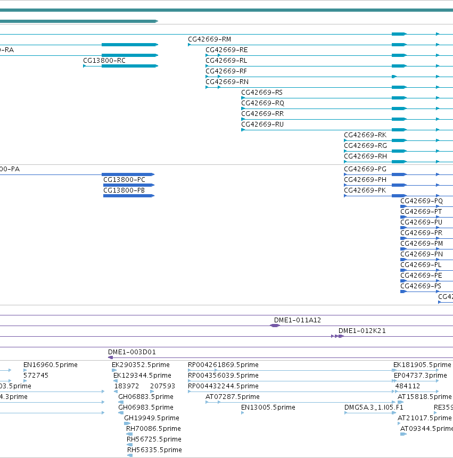453x458 pixels.
Task: Click EST DMG5A3_1.I05.F1 label
Action: [x=374, y=407]
